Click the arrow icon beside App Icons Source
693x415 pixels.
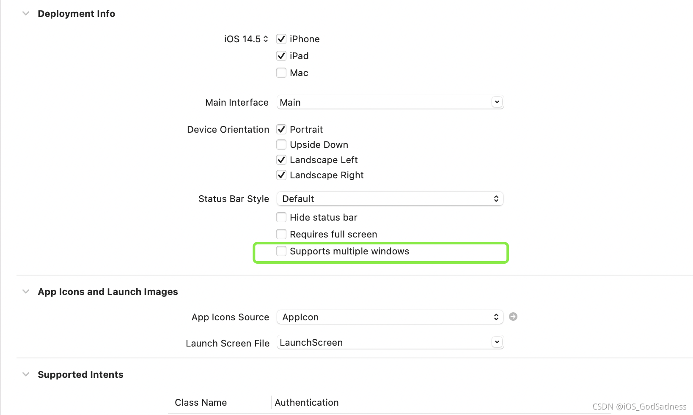pos(513,317)
